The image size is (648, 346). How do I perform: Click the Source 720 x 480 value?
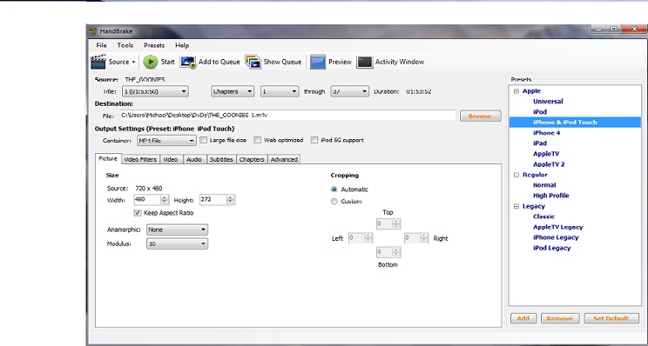(x=149, y=189)
